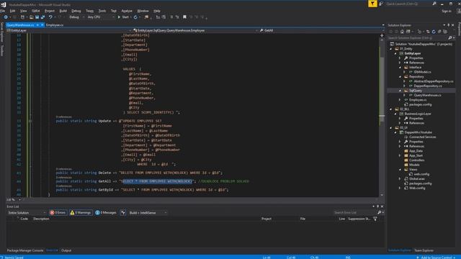Switch to the Output tab
Image resolution: width=461 pixels, height=259 pixels.
[x=66, y=250]
